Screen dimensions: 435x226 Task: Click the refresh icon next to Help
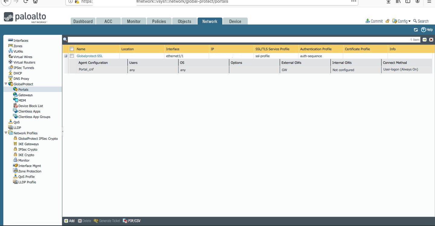416,30
